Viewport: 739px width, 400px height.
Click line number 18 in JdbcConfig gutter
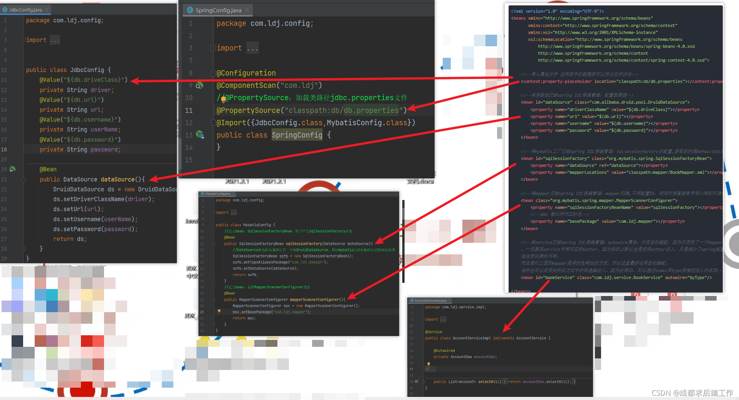click(x=4, y=150)
